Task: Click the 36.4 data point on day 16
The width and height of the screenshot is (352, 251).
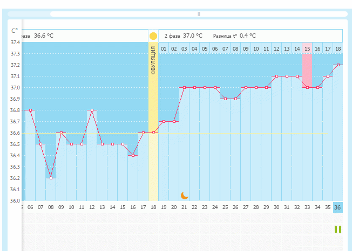Action: 133,155
